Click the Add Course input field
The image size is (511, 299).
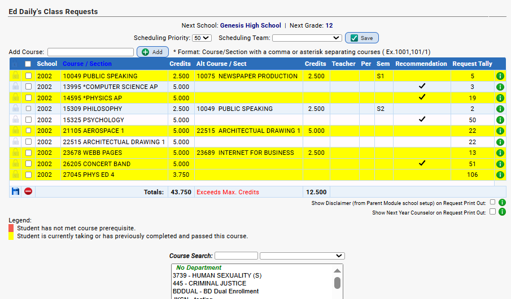point(90,52)
